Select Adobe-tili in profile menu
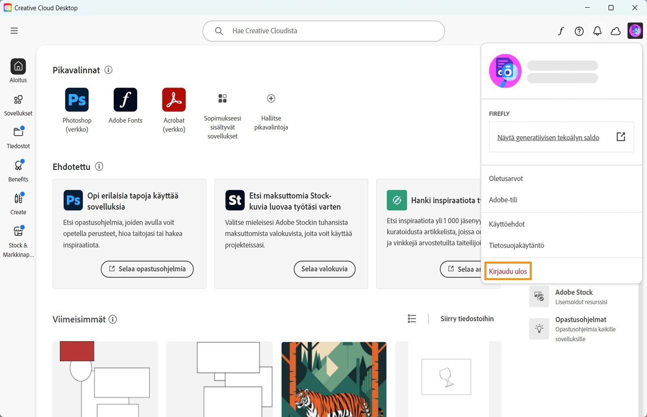The image size is (647, 417). point(503,200)
